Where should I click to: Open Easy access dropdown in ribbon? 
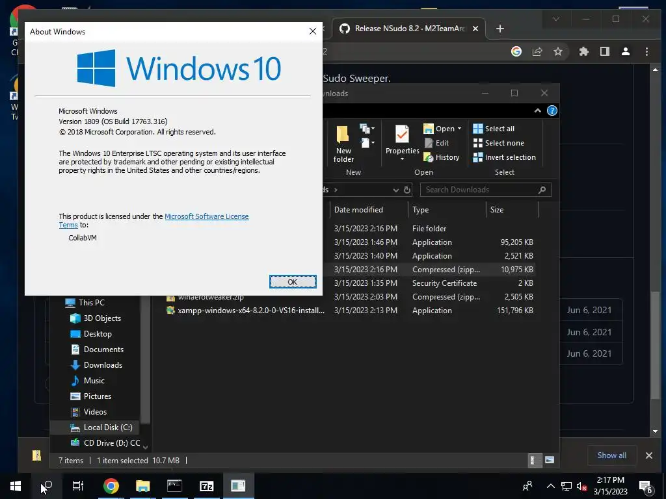coord(367,143)
